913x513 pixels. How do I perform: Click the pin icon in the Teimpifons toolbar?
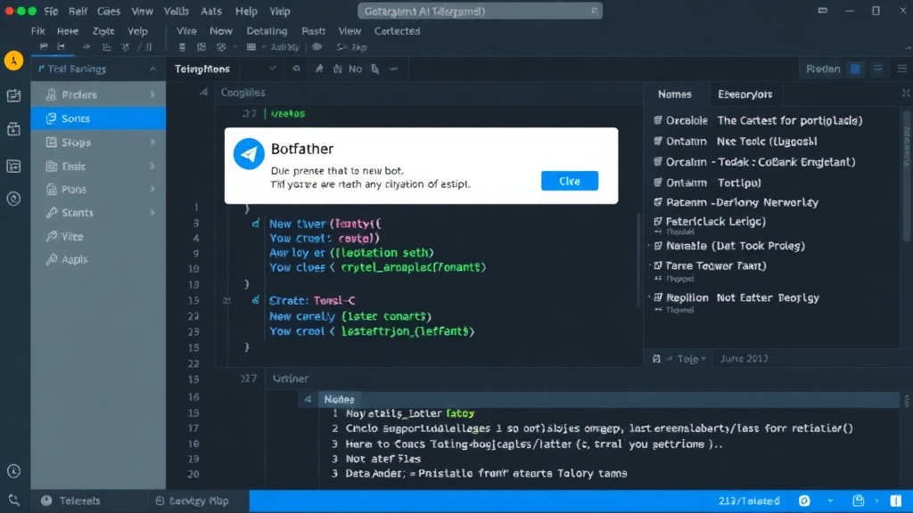319,69
